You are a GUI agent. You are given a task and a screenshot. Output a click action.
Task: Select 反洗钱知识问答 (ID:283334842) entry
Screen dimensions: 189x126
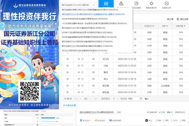[87, 33]
